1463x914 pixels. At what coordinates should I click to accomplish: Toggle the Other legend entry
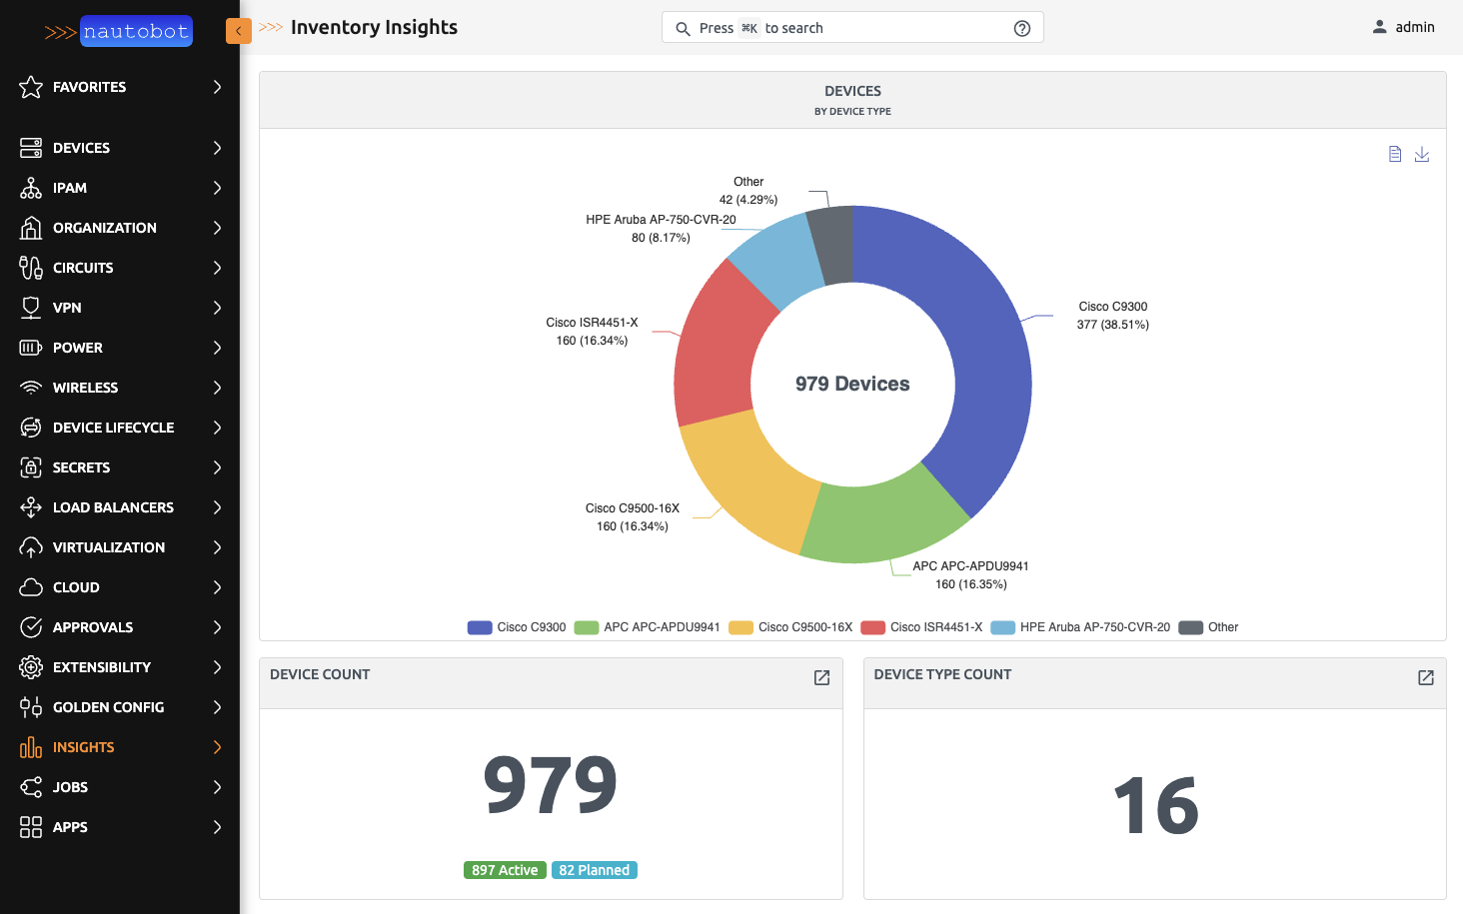pos(1209,626)
